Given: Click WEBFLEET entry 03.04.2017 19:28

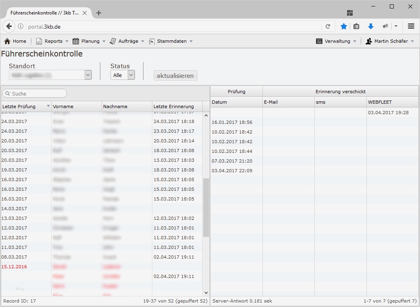Looking at the screenshot, I should (x=389, y=113).
